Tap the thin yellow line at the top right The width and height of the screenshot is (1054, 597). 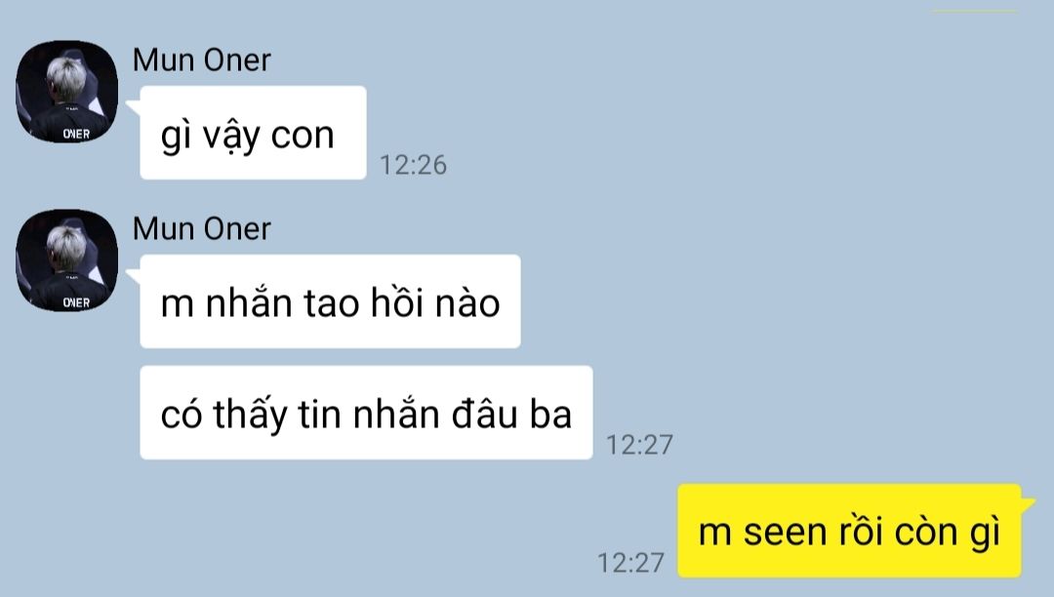975,11
